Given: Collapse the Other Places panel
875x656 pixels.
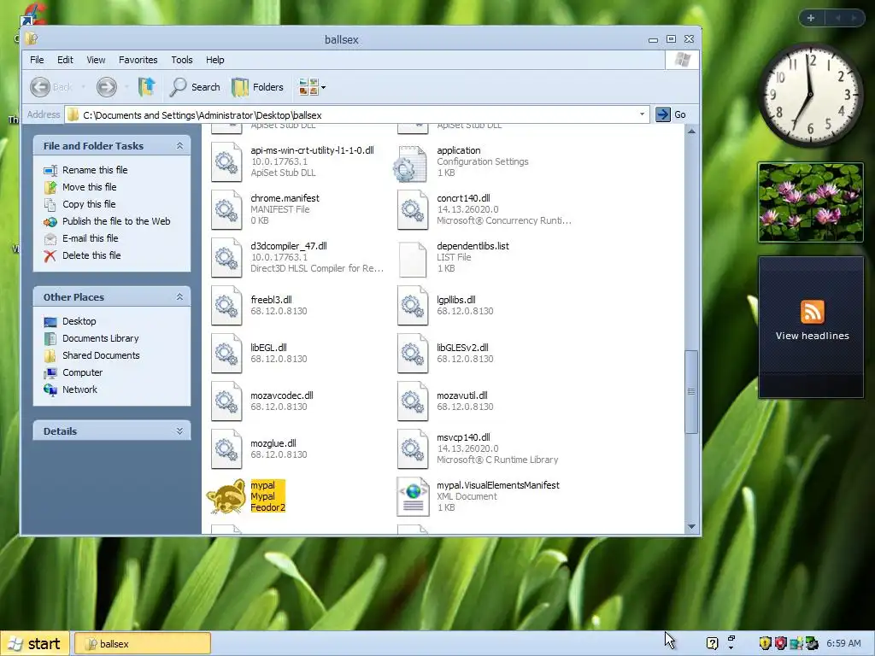Looking at the screenshot, I should [179, 296].
